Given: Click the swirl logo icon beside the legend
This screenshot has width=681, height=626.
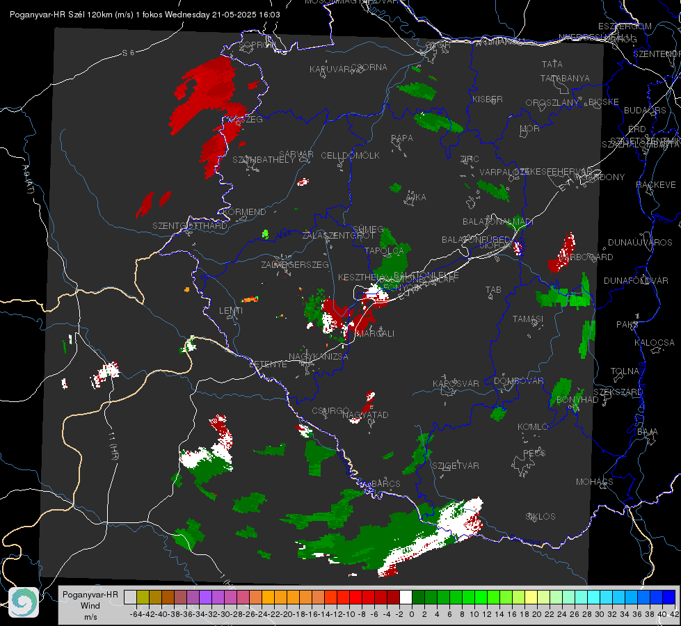Looking at the screenshot, I should pyautogui.click(x=24, y=602).
